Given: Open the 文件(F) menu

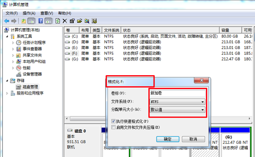Looking at the screenshot, I should pyautogui.click(x=12, y=13).
